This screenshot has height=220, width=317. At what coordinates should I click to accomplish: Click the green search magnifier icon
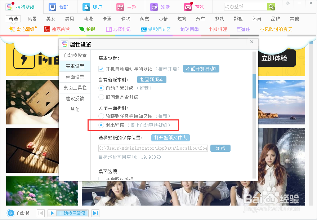click(271, 7)
